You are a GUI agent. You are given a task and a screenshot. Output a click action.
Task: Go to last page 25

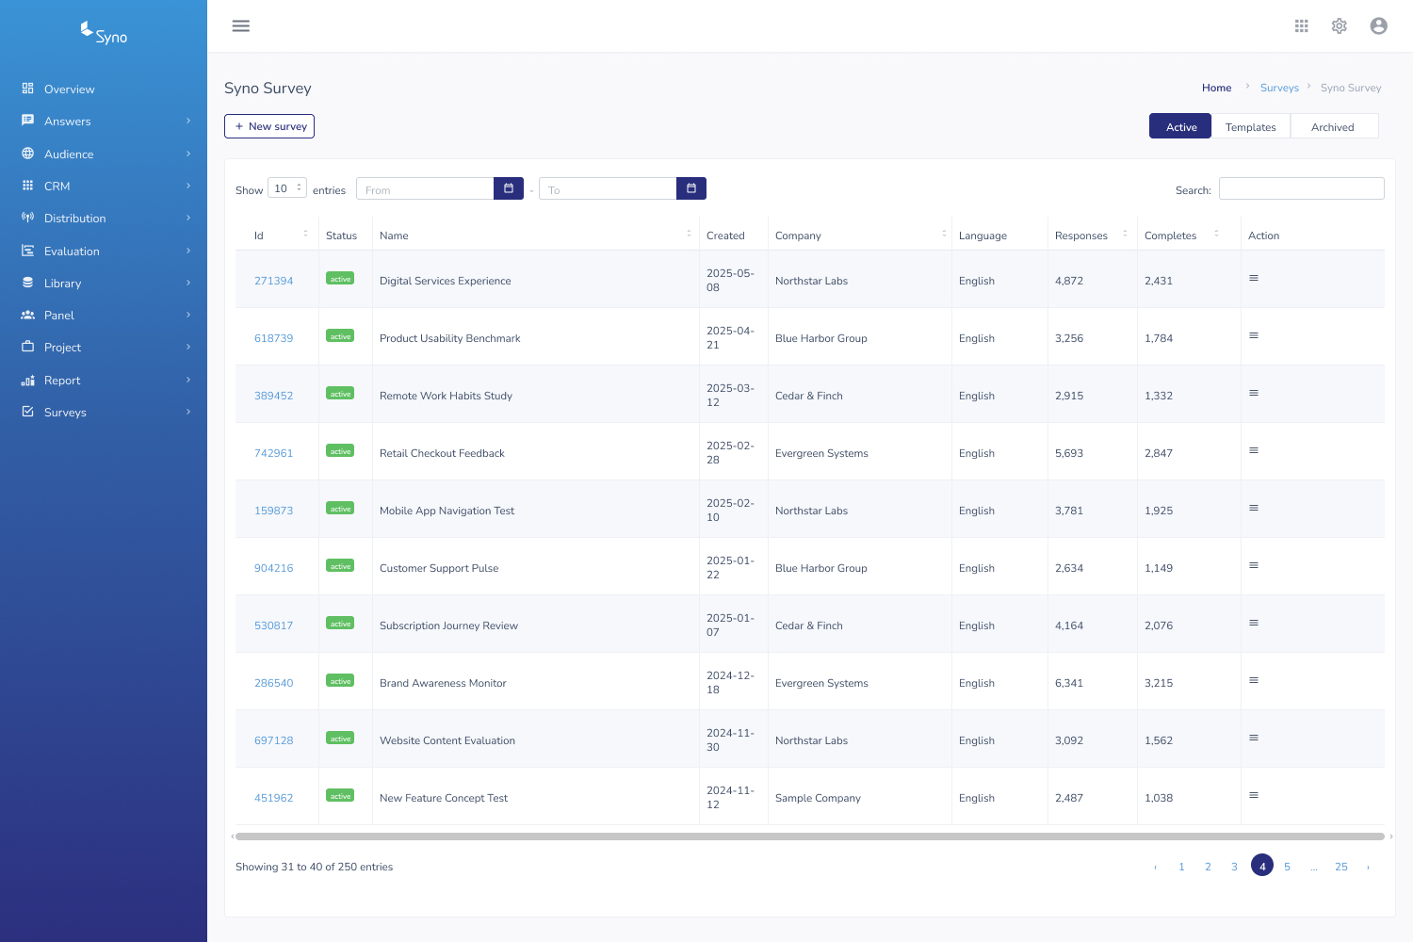pyautogui.click(x=1341, y=867)
